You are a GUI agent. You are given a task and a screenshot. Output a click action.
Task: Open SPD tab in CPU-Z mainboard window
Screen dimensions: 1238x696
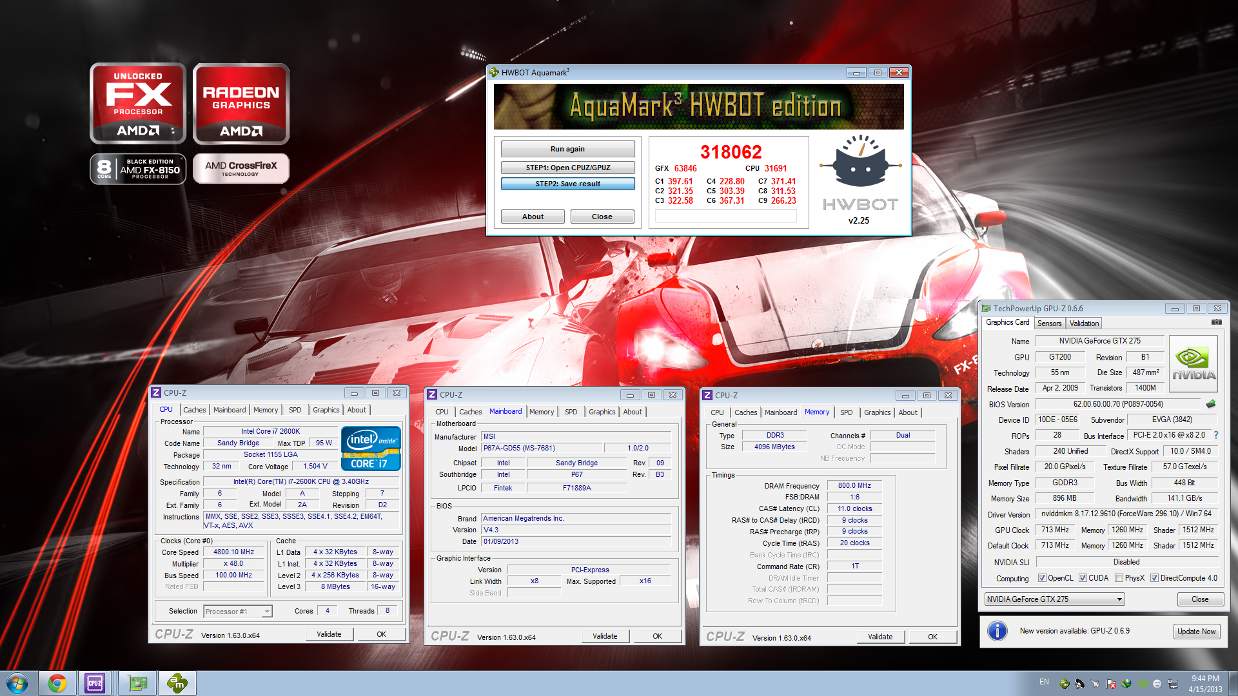coord(571,412)
